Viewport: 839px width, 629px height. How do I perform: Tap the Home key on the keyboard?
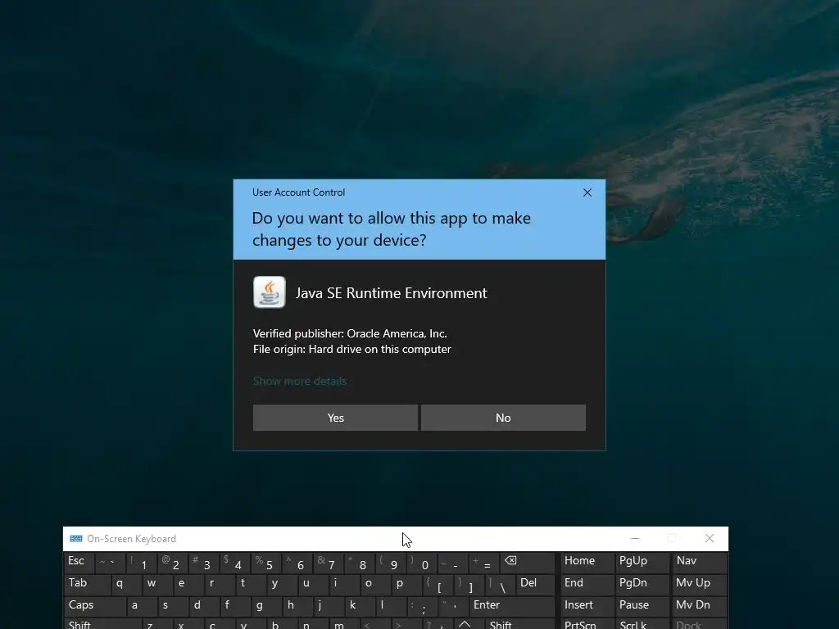587,562
